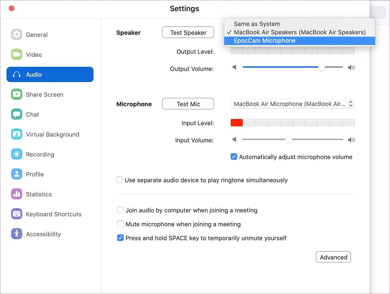
Task: Click the red Input Level meter bar
Action: 236,122
